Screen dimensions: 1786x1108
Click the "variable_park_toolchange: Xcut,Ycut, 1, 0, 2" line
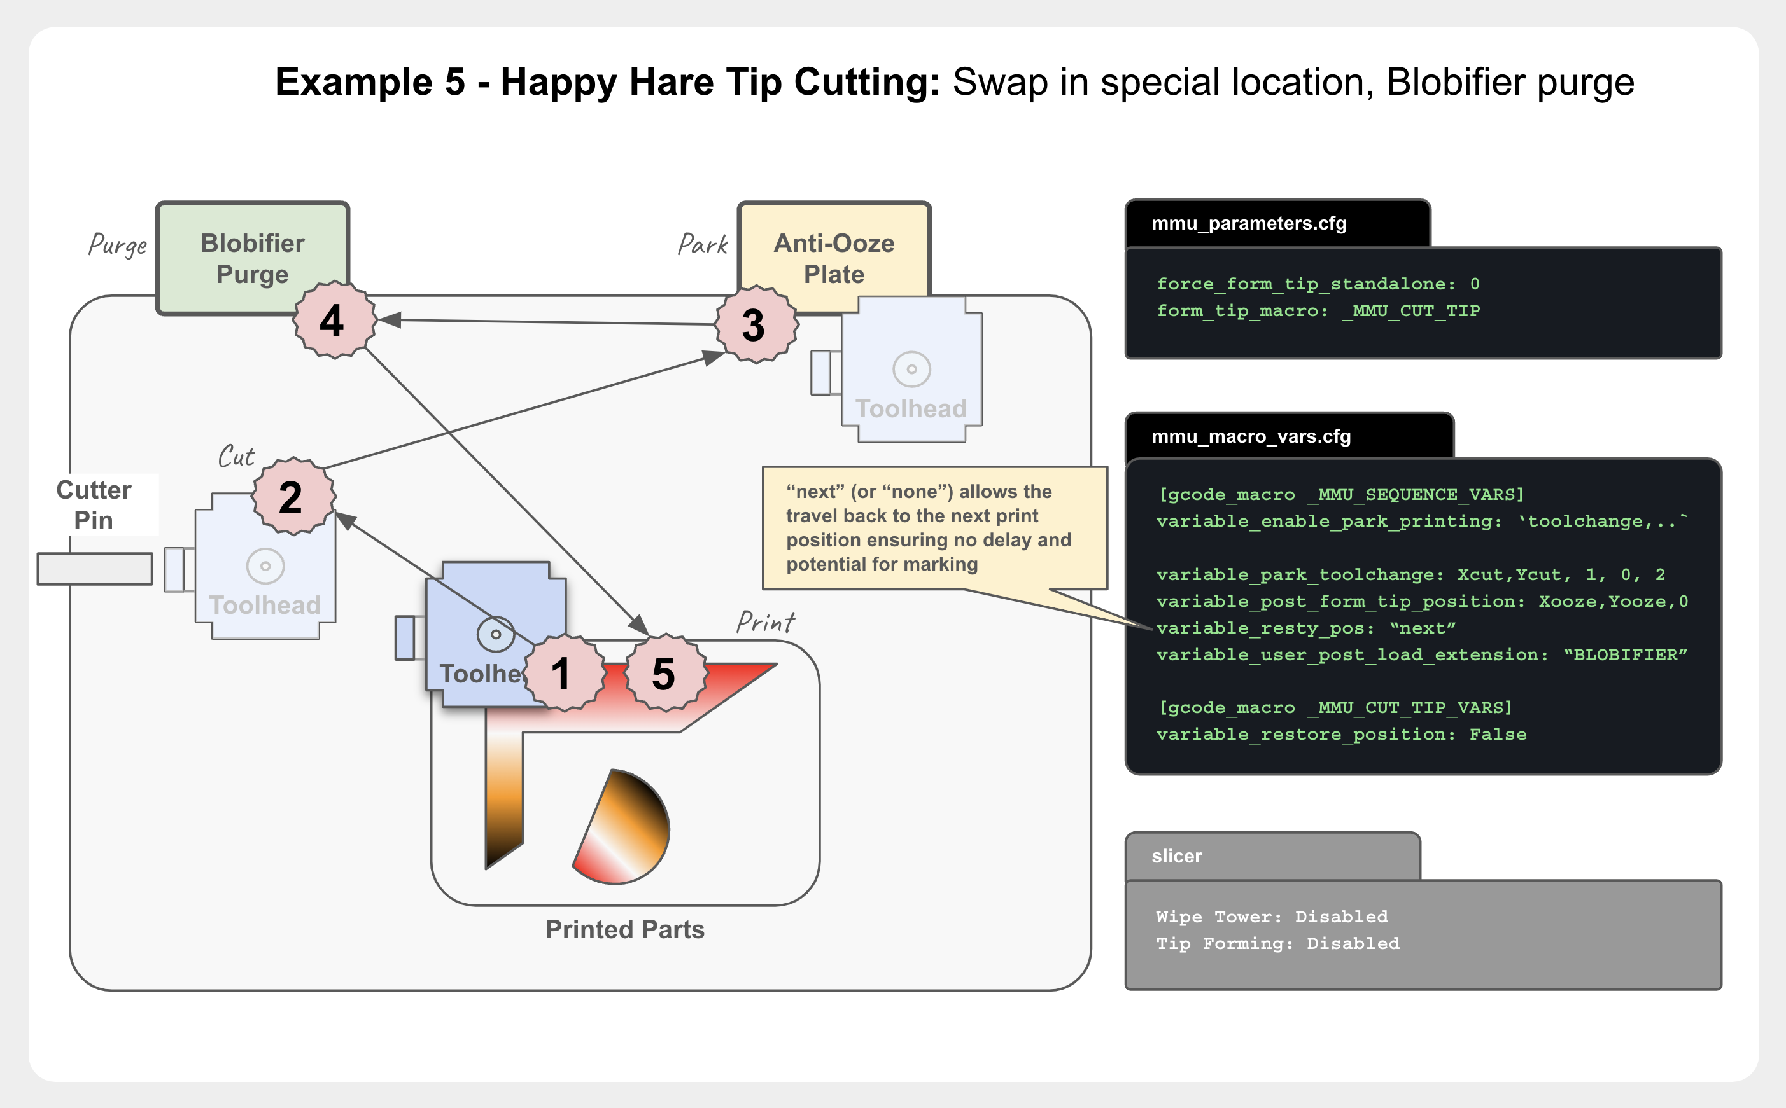[1410, 574]
